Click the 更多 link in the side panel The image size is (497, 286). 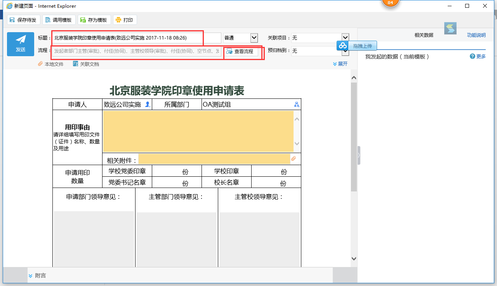tap(481, 57)
